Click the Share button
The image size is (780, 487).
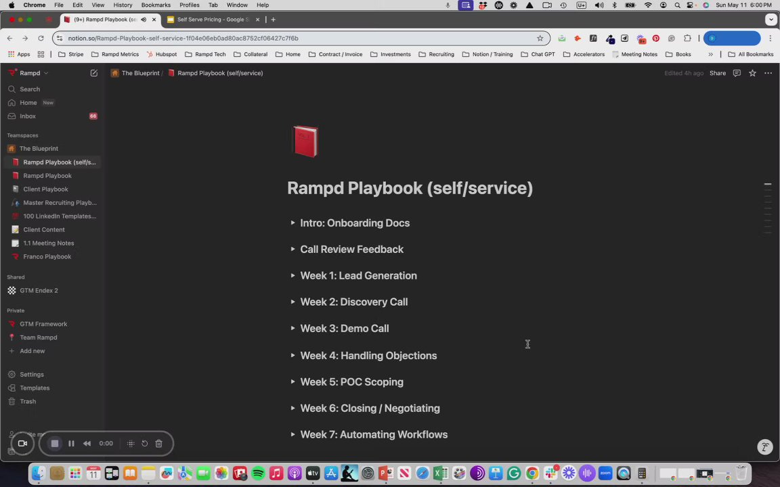(x=717, y=73)
